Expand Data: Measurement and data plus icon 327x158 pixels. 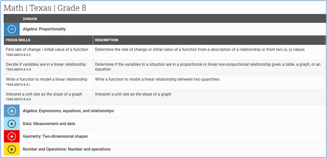coord(12,124)
